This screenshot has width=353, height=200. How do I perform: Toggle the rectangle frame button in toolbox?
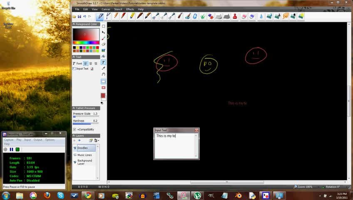click(x=103, y=82)
